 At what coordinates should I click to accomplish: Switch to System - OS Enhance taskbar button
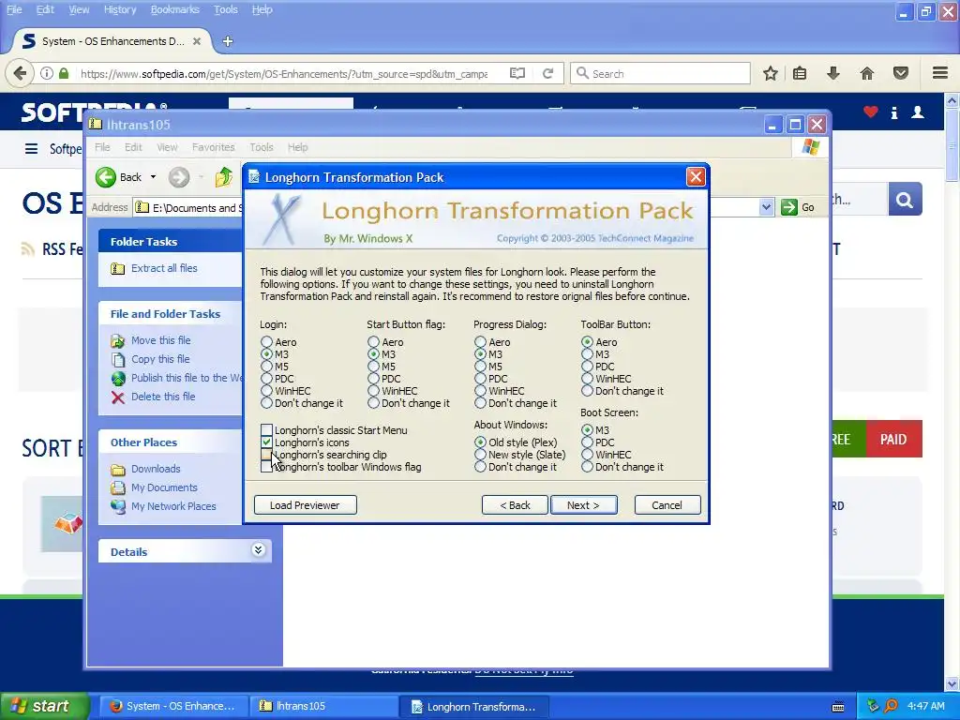coord(174,706)
